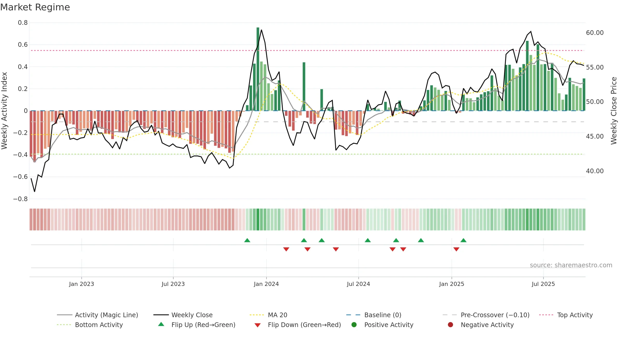Toggle the Activity (Magic Line) legend entry

[98, 315]
